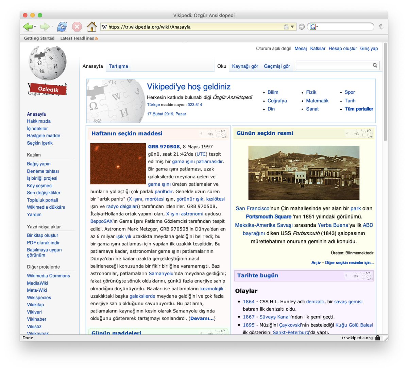This screenshot has width=408, height=370.
Task: Click the red Özledik banner
Action: (48, 89)
